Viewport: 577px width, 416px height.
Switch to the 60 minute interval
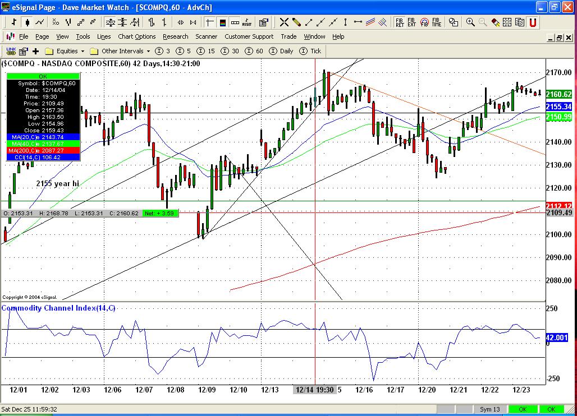254,51
